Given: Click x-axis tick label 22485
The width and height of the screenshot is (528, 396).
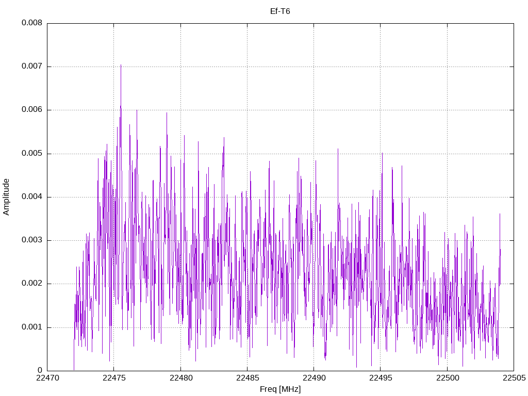Looking at the screenshot, I should 247,378.
